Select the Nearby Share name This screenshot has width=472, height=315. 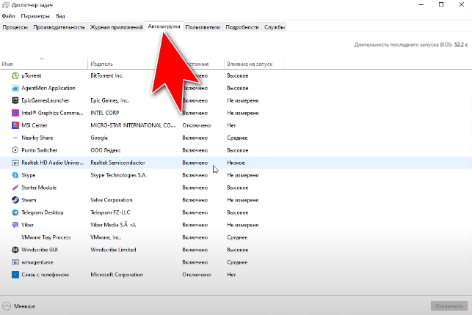pyautogui.click(x=37, y=138)
